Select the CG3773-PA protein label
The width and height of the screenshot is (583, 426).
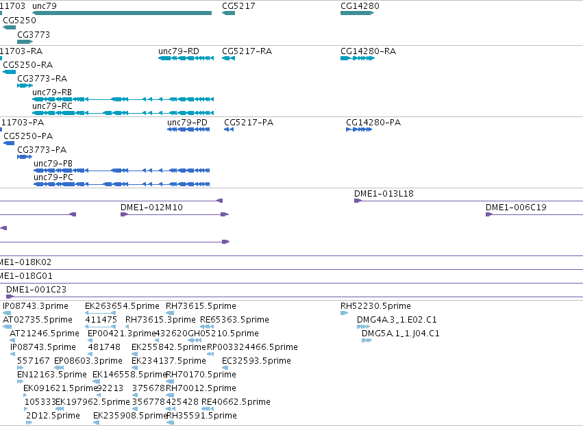(x=42, y=150)
